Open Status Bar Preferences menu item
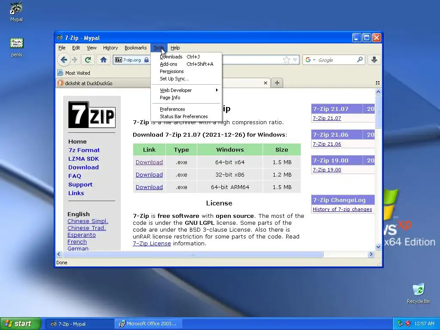 pos(186,116)
